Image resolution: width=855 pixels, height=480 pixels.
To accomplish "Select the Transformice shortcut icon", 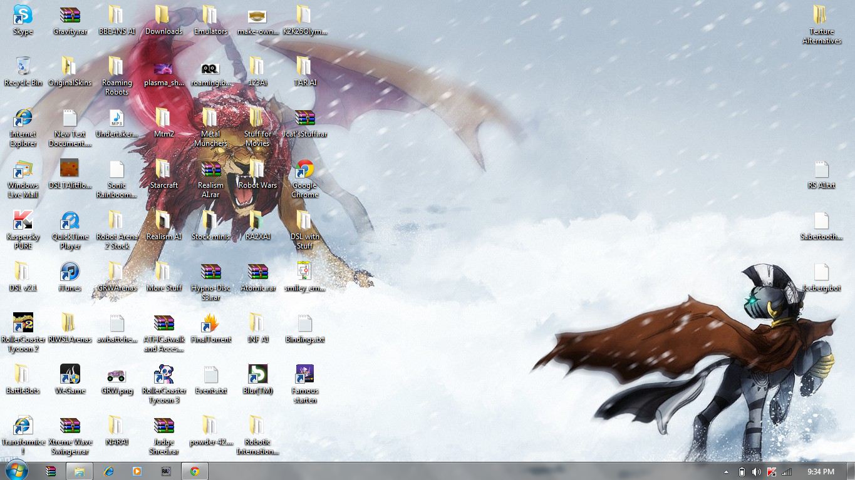I will 23,436.
